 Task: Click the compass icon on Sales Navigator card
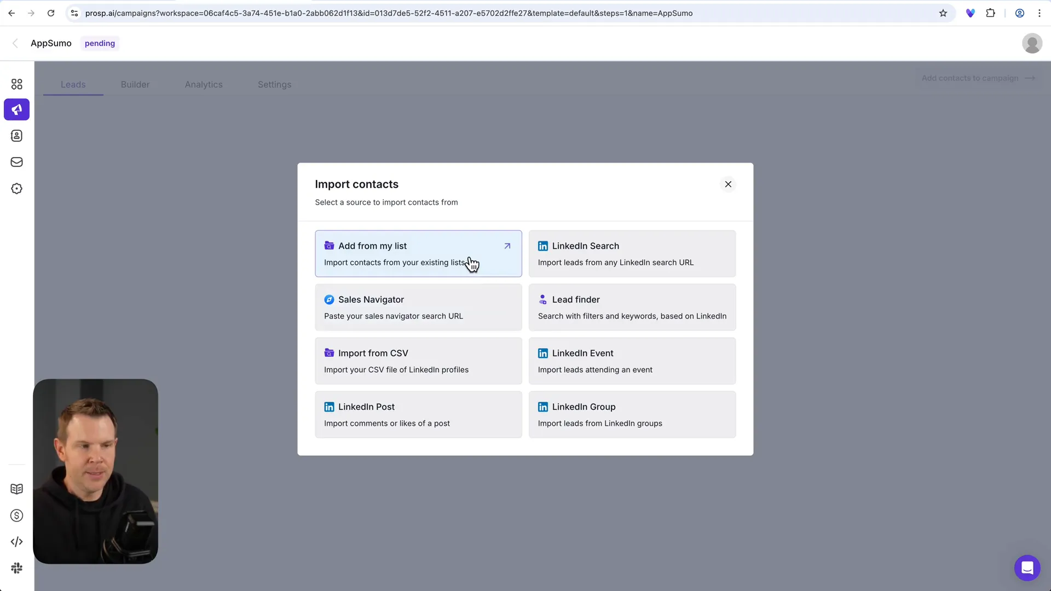pyautogui.click(x=329, y=300)
